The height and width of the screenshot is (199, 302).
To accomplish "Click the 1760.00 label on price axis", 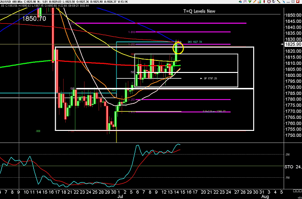I will pyautogui.click(x=293, y=123).
